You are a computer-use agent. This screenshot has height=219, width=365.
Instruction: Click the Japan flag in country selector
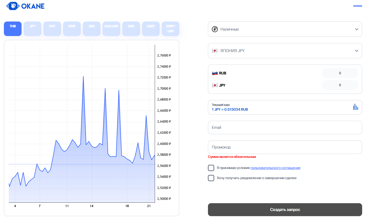(x=215, y=51)
